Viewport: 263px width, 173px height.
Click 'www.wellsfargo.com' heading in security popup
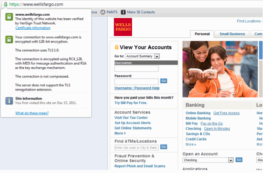click(x=32, y=14)
